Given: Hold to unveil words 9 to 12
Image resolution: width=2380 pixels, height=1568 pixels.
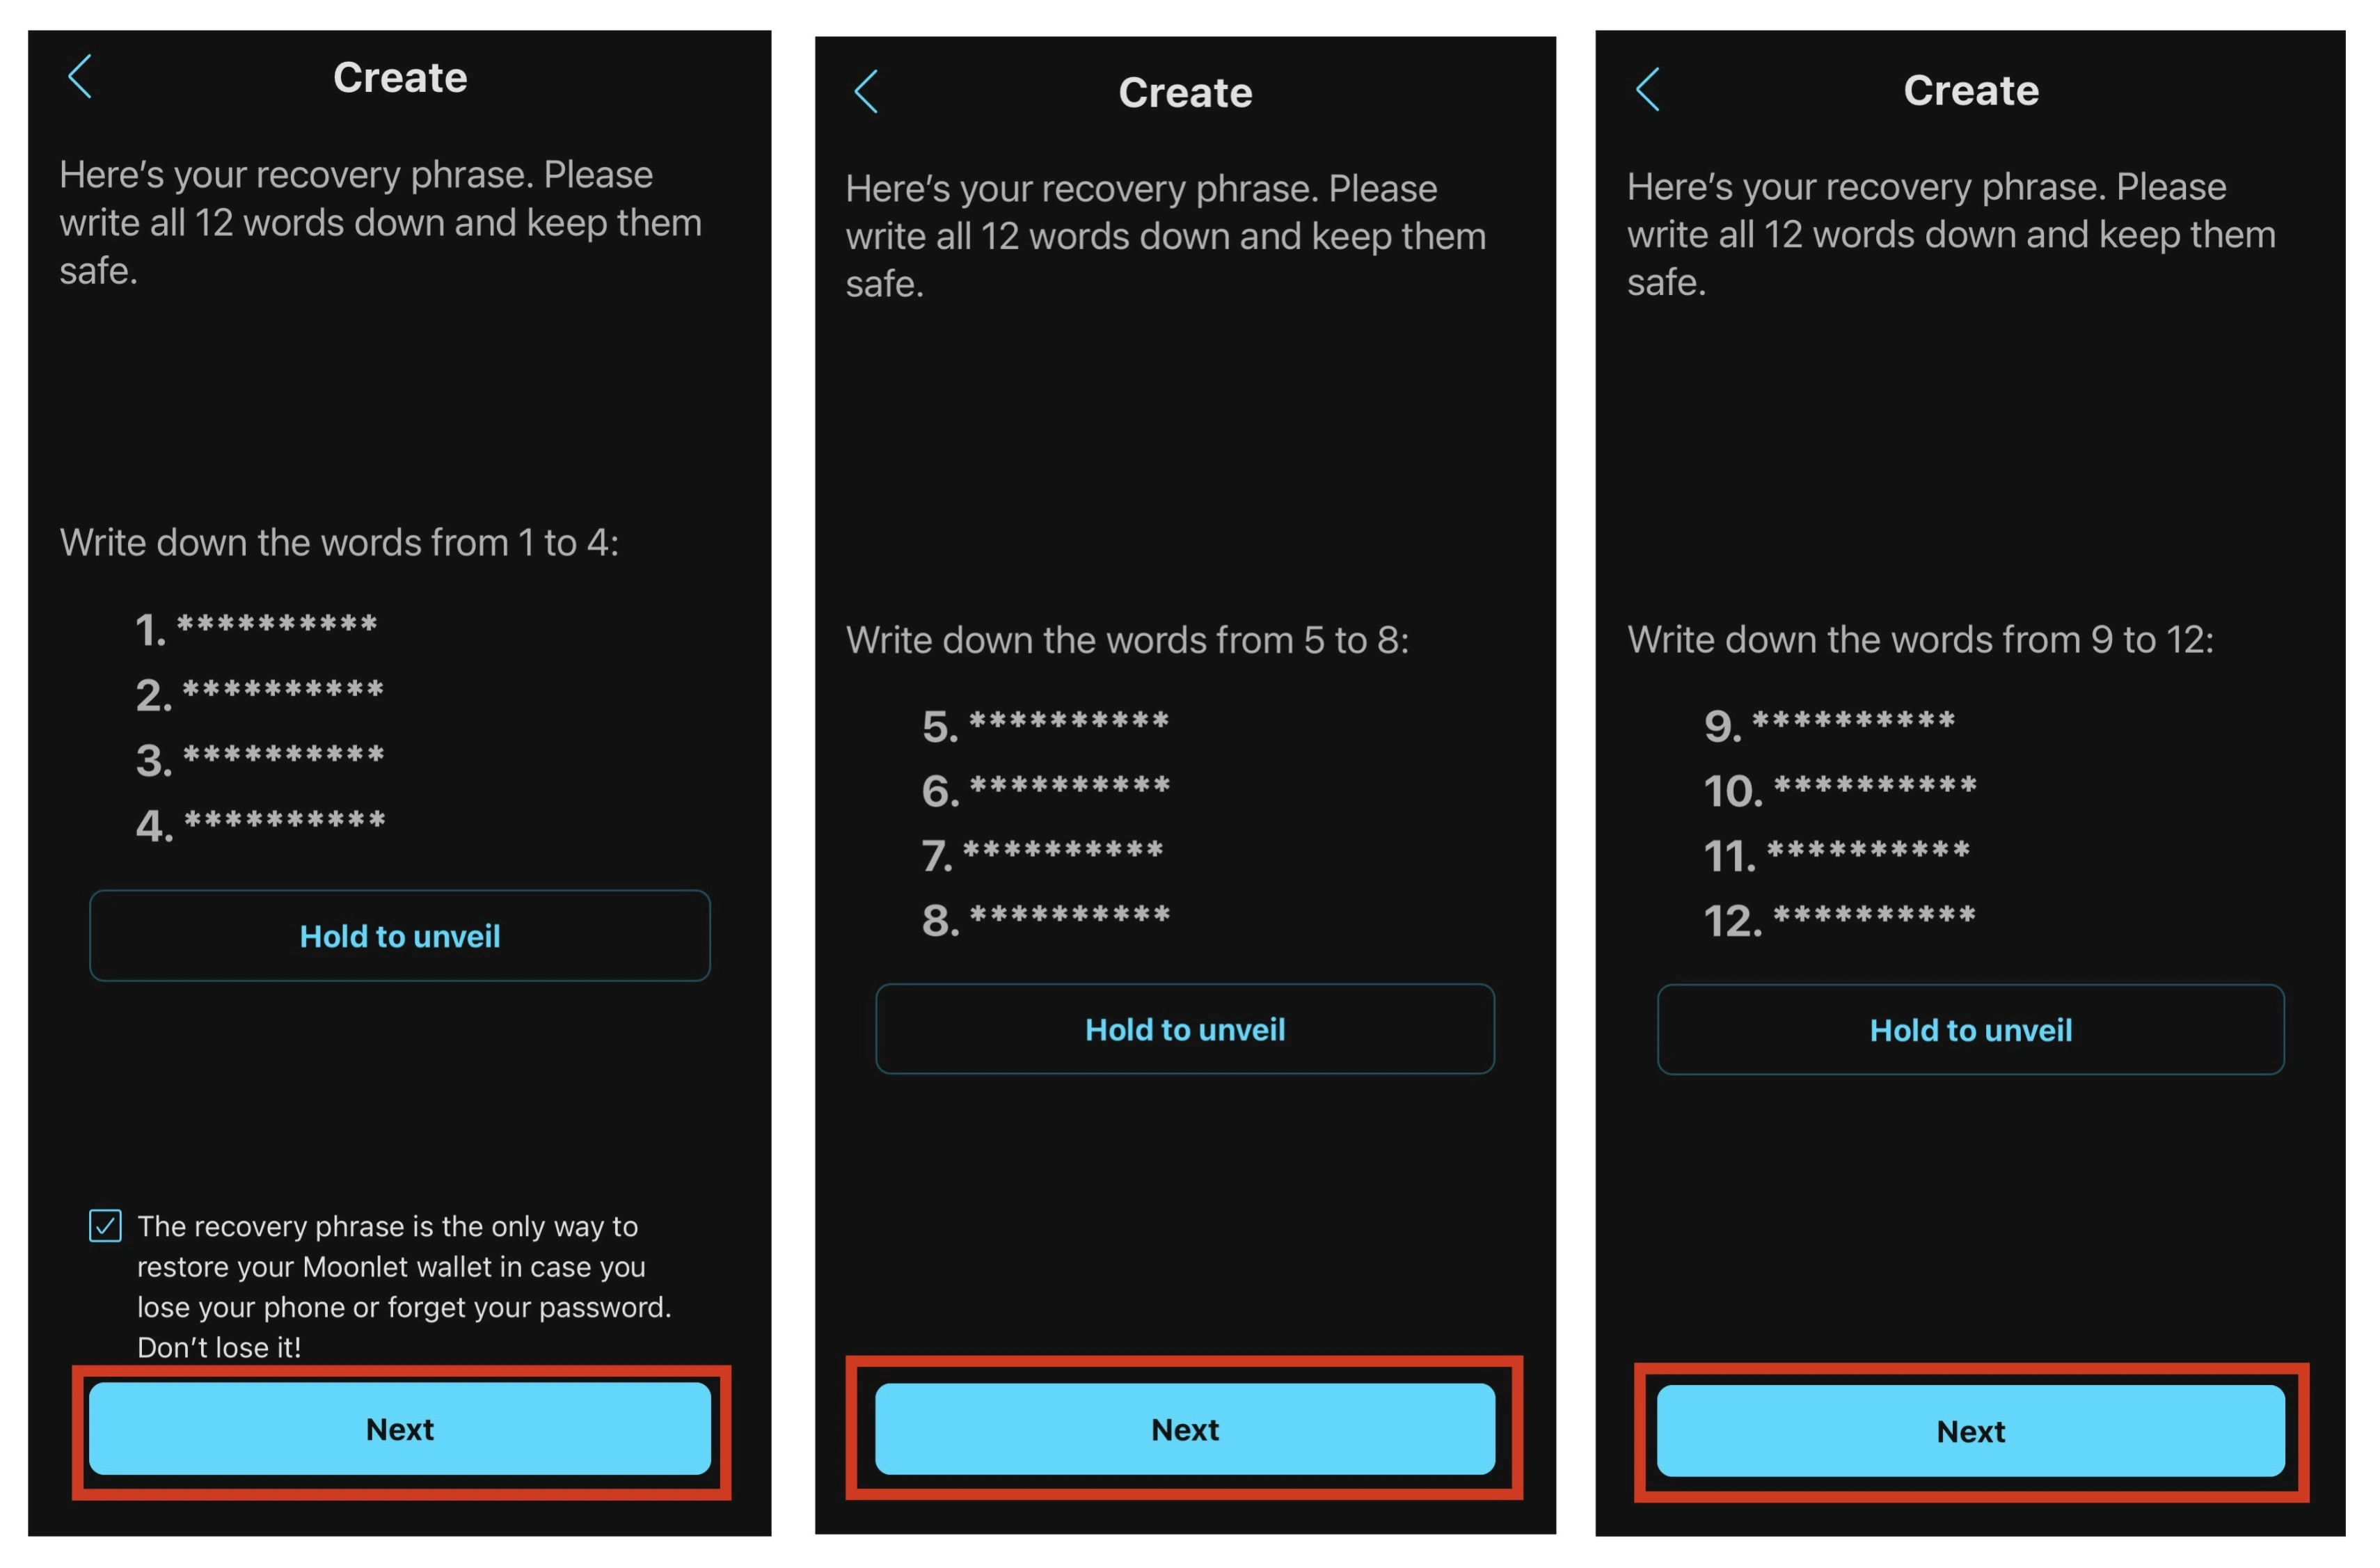Looking at the screenshot, I should pos(1974,1031).
